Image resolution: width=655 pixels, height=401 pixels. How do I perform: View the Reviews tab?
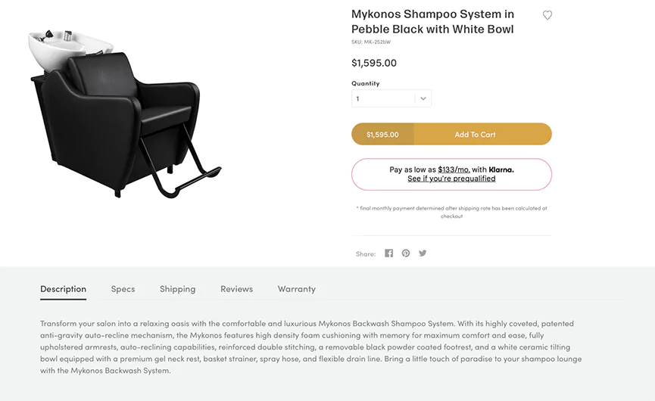pos(236,289)
